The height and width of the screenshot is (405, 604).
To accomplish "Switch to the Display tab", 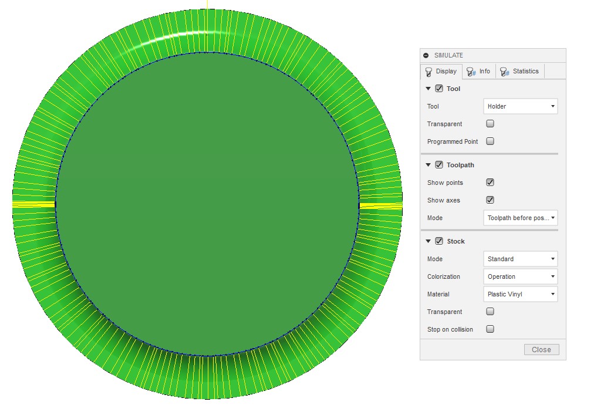I will tap(441, 71).
